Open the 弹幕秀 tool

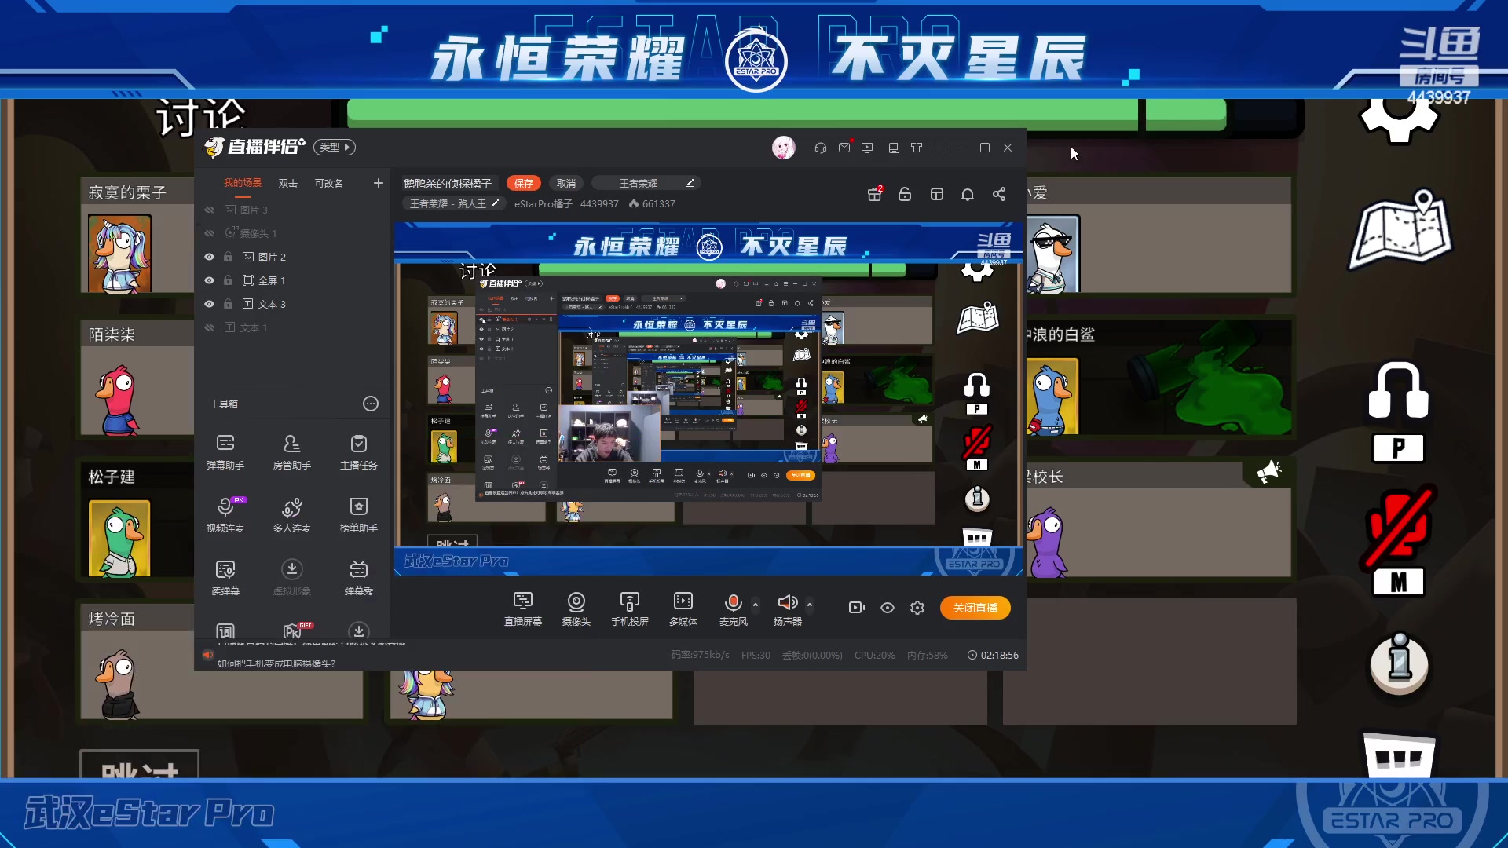(358, 578)
